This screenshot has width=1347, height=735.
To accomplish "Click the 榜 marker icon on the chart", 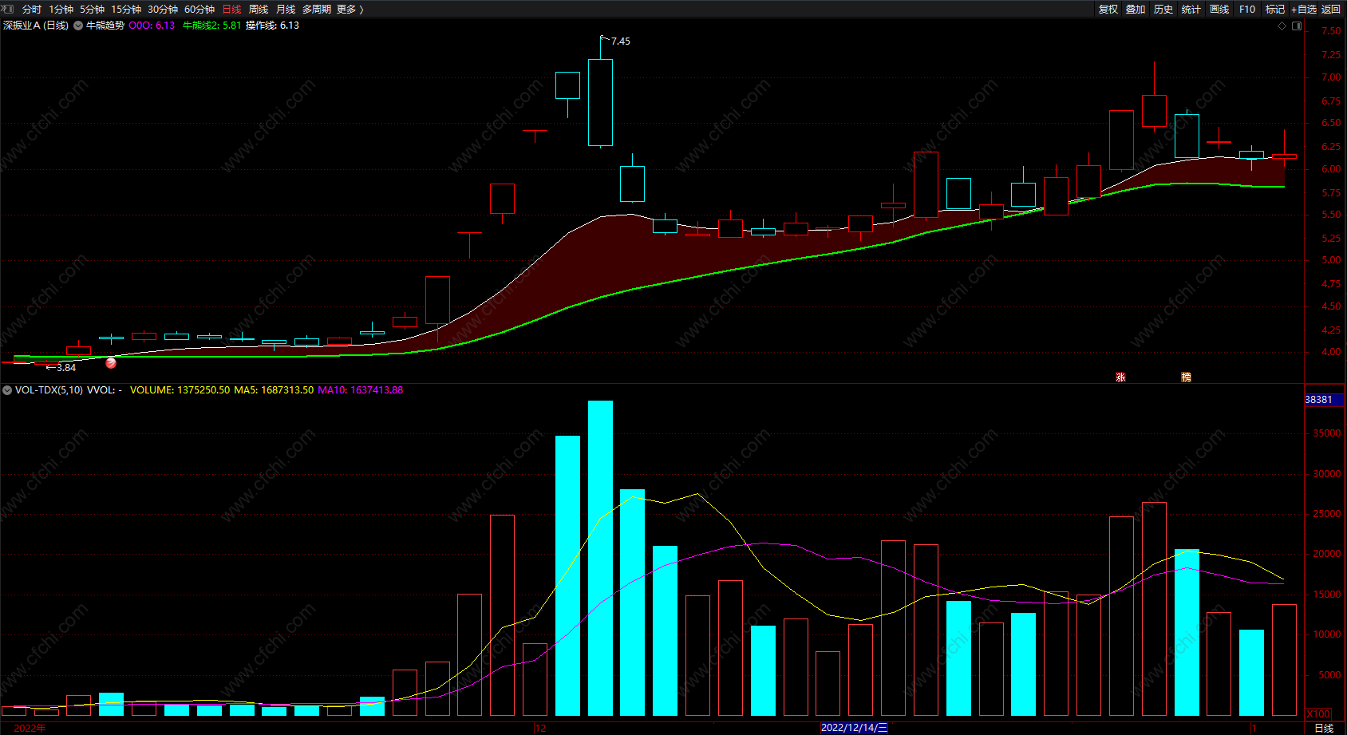I will click(x=1186, y=377).
